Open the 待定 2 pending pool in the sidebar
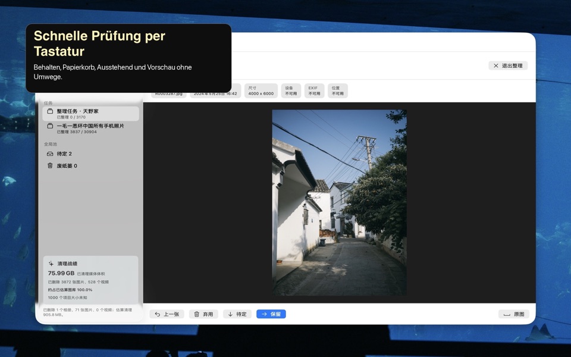This screenshot has width=571, height=357. (x=90, y=154)
